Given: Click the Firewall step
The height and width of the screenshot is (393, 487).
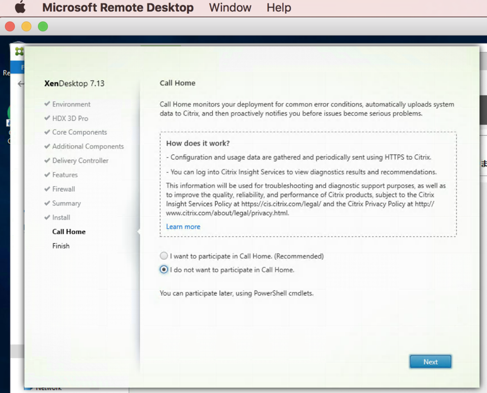Looking at the screenshot, I should point(63,189).
